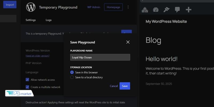The image size is (214, 107).
Task: Click the Playground Name text field
Action: pyautogui.click(x=100, y=57)
